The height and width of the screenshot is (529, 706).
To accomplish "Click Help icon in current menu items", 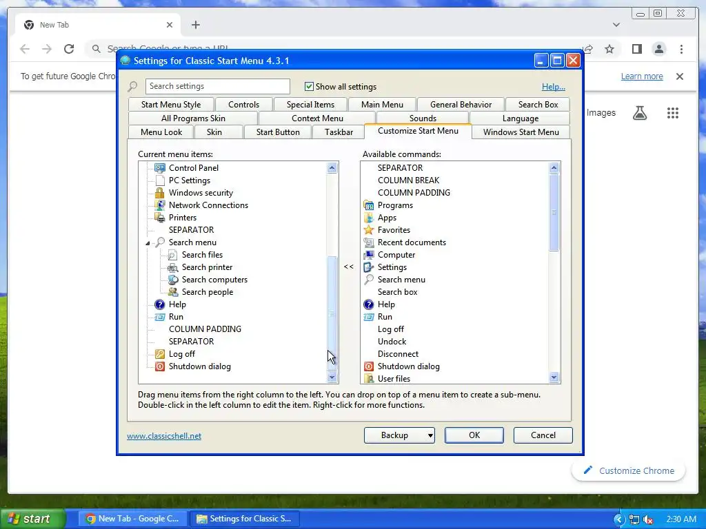I will click(159, 304).
